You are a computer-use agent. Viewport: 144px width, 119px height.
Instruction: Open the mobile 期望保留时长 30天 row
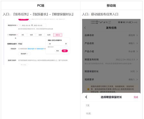point(111,72)
